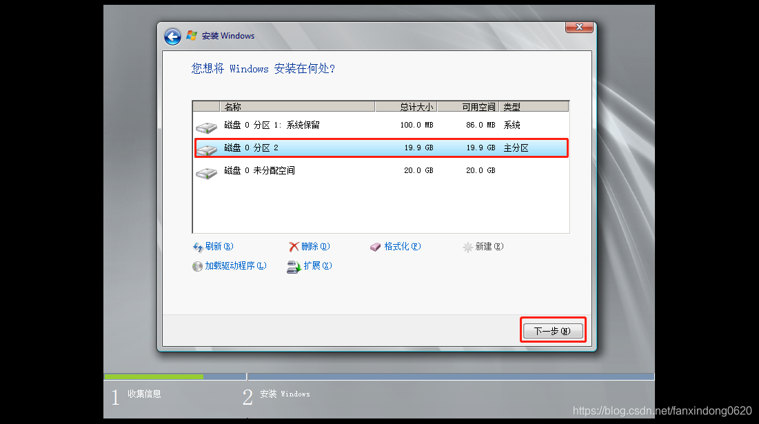
Task: Go back using the blue arrow button
Action: [x=172, y=37]
